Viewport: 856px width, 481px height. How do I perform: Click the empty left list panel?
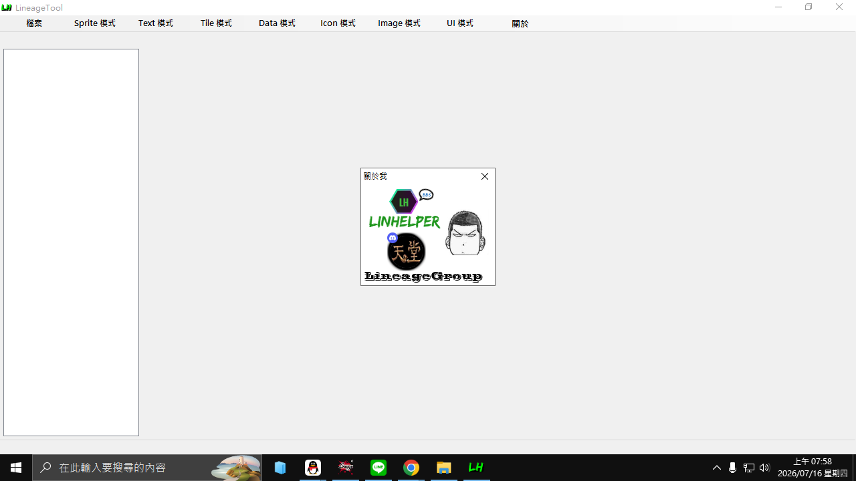point(71,243)
